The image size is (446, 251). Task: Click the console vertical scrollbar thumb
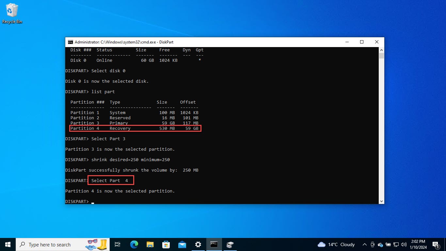click(x=381, y=56)
